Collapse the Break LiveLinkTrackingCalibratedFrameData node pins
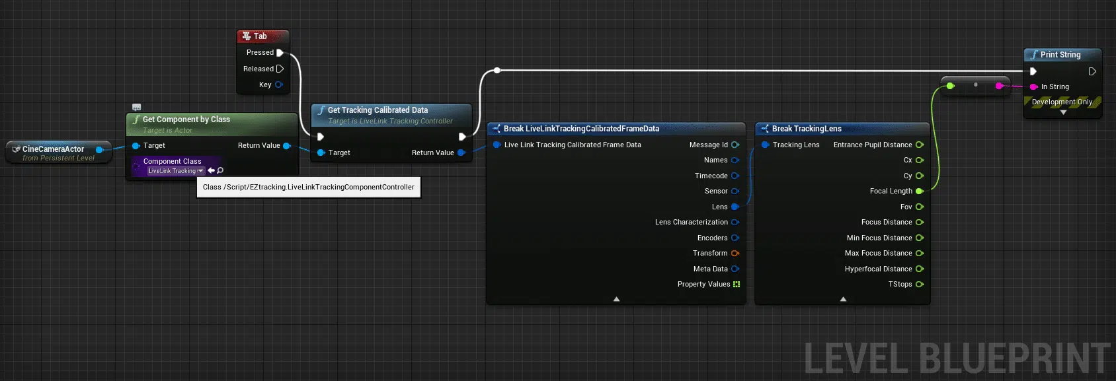 [616, 299]
